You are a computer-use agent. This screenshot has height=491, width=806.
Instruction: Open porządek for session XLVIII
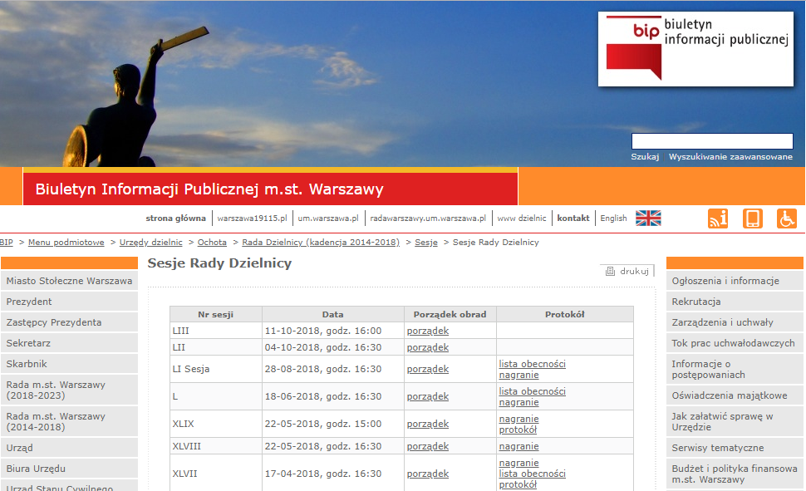[428, 446]
